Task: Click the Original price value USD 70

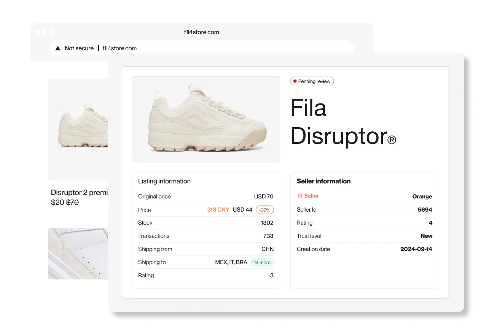Action: point(264,197)
